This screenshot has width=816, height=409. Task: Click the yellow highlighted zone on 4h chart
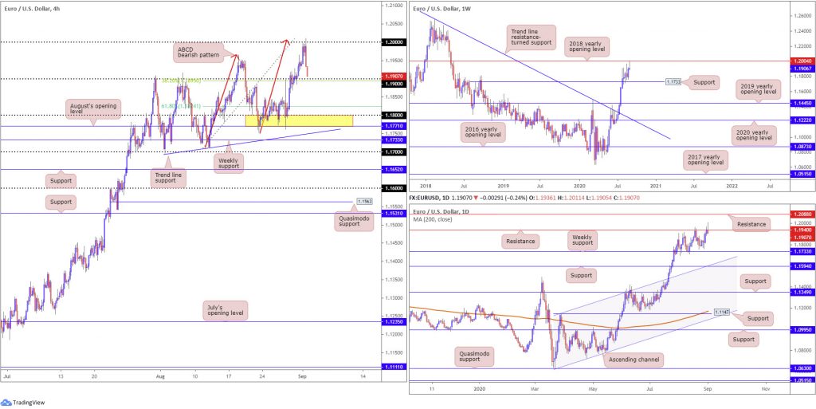point(299,120)
